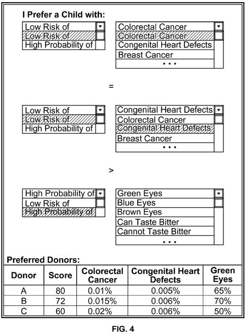Expand the Green Eyes dropdown arrow
Image resolution: width=247 pixels, height=334 pixels.
pos(218,193)
